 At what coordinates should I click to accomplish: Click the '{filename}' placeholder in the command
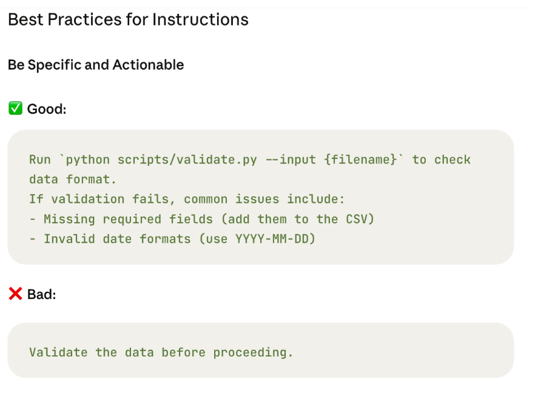[360, 159]
